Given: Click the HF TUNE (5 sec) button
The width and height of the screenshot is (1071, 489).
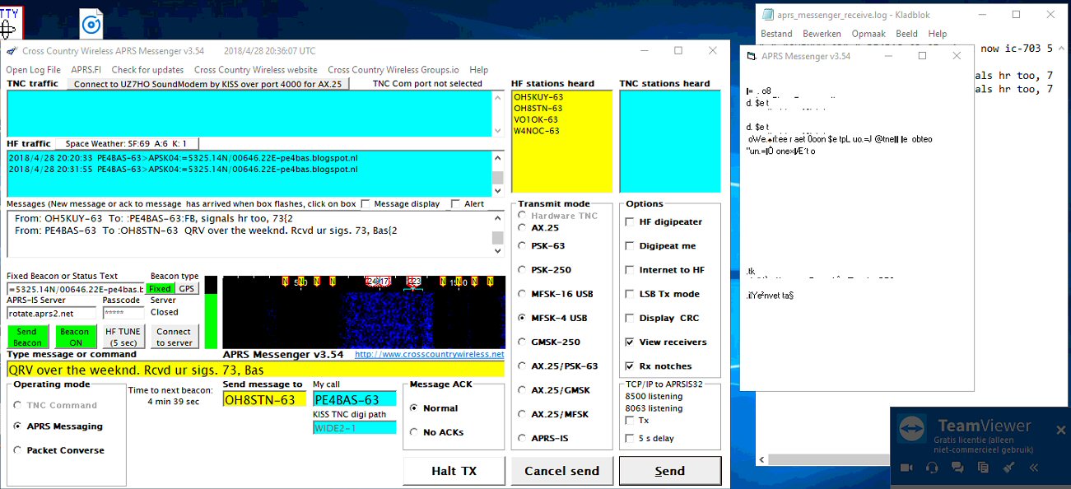Looking at the screenshot, I should (x=123, y=337).
